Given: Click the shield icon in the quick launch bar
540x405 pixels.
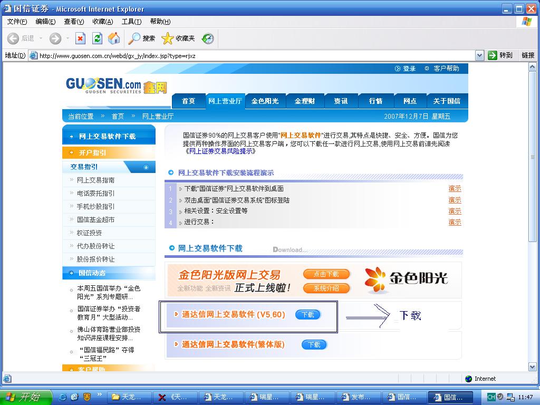Looking at the screenshot, I should (x=87, y=397).
